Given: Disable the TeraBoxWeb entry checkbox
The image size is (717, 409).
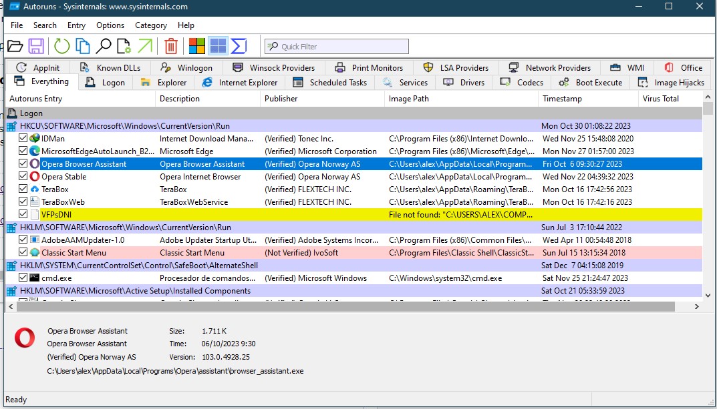Looking at the screenshot, I should (23, 201).
